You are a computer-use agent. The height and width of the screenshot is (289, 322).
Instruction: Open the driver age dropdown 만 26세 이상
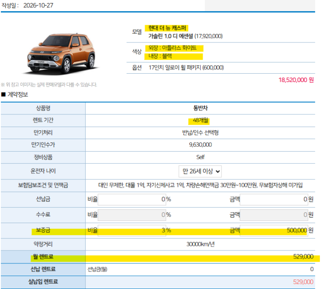click(200, 171)
